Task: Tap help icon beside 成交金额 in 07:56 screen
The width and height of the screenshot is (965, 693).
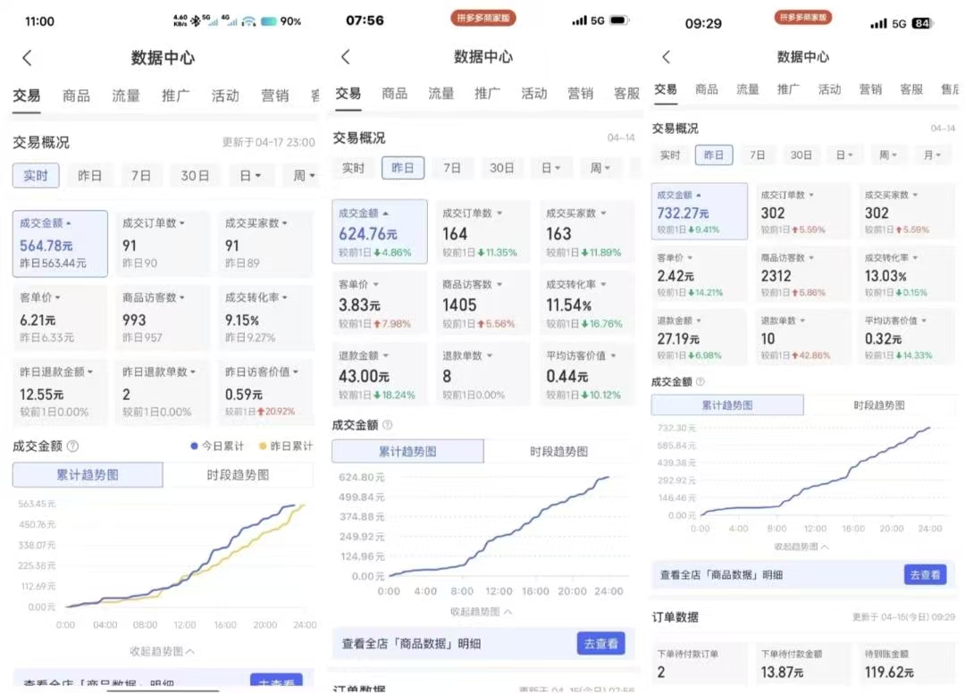Action: click(x=387, y=425)
